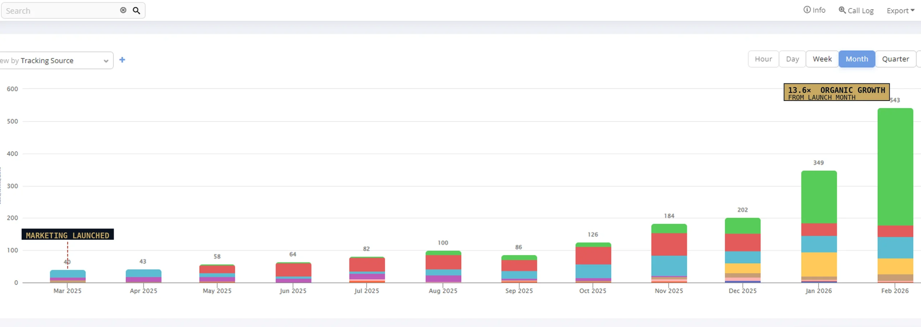This screenshot has width=921, height=327.
Task: Click the Jul 2025 bar's red segment
Action: point(367,265)
